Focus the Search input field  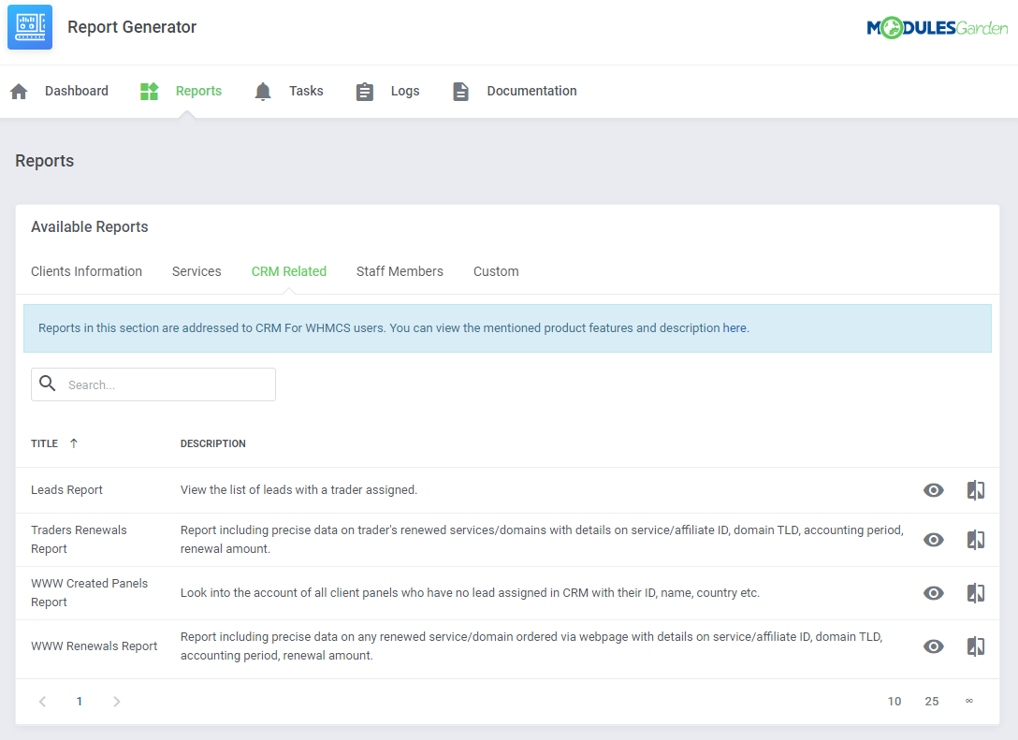click(153, 385)
